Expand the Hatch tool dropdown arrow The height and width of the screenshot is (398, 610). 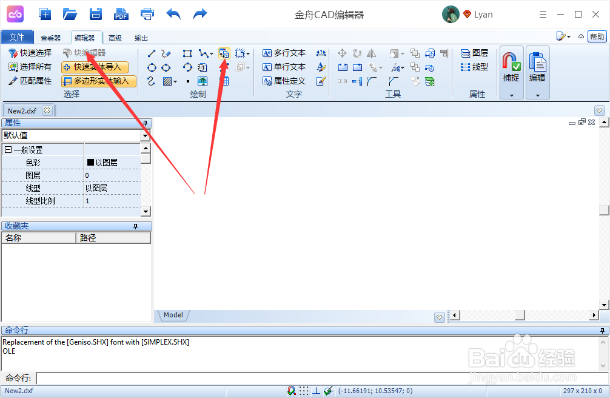coord(175,82)
